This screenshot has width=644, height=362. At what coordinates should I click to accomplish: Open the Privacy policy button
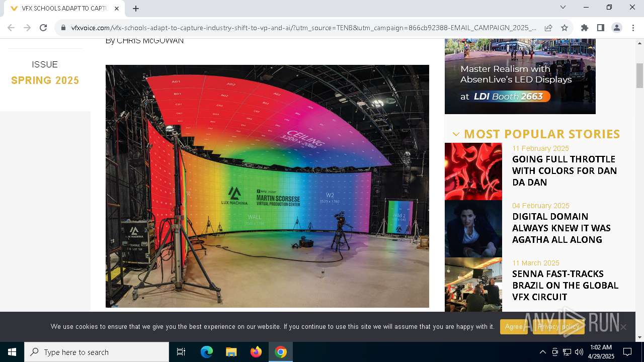558,326
